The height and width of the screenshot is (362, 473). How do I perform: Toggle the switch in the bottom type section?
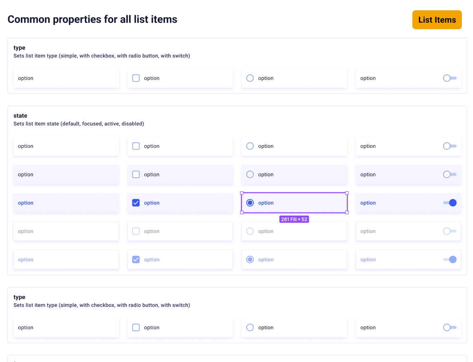(x=450, y=327)
